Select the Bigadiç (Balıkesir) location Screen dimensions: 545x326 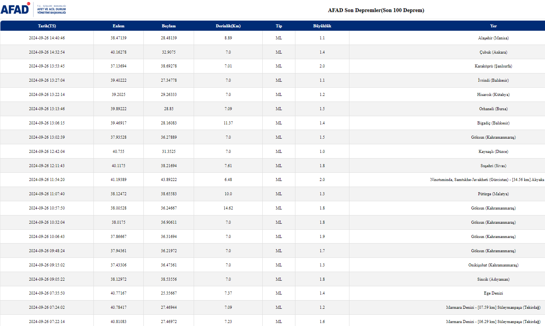pyautogui.click(x=494, y=123)
